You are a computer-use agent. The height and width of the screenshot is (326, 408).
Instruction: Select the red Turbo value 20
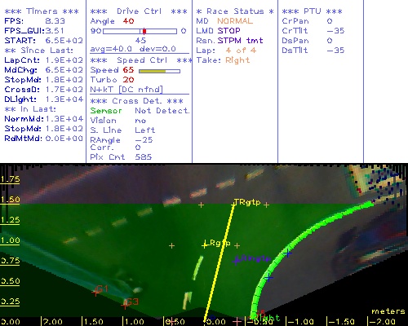(128, 80)
